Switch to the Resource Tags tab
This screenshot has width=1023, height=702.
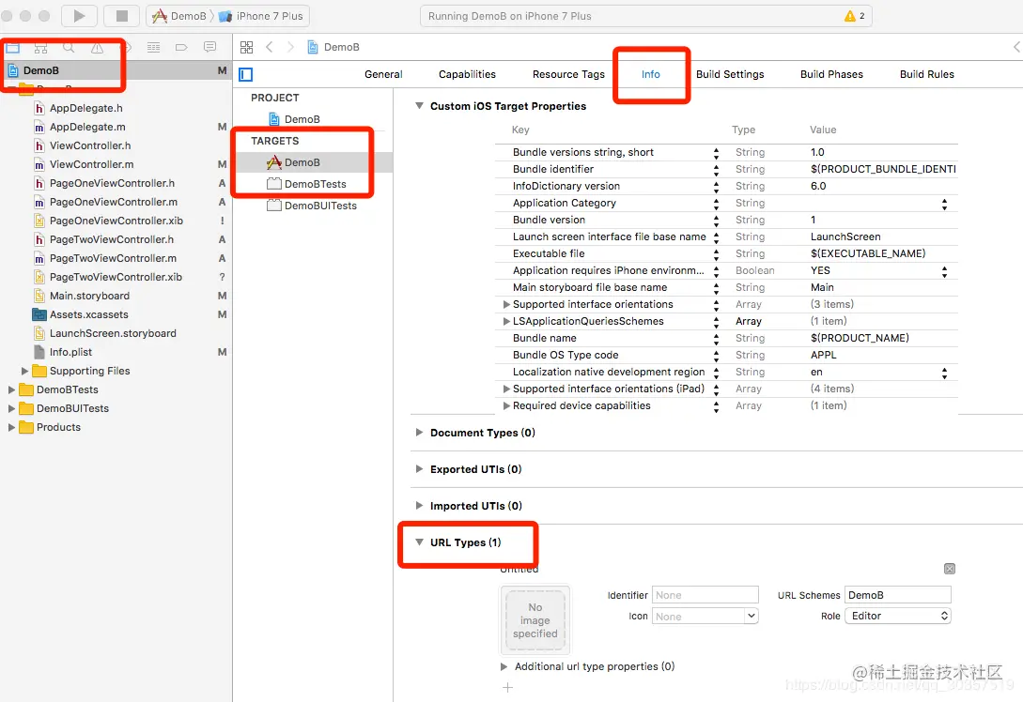pyautogui.click(x=568, y=74)
